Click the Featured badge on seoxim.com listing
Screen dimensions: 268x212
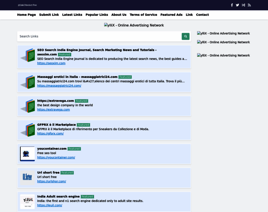(65, 55)
